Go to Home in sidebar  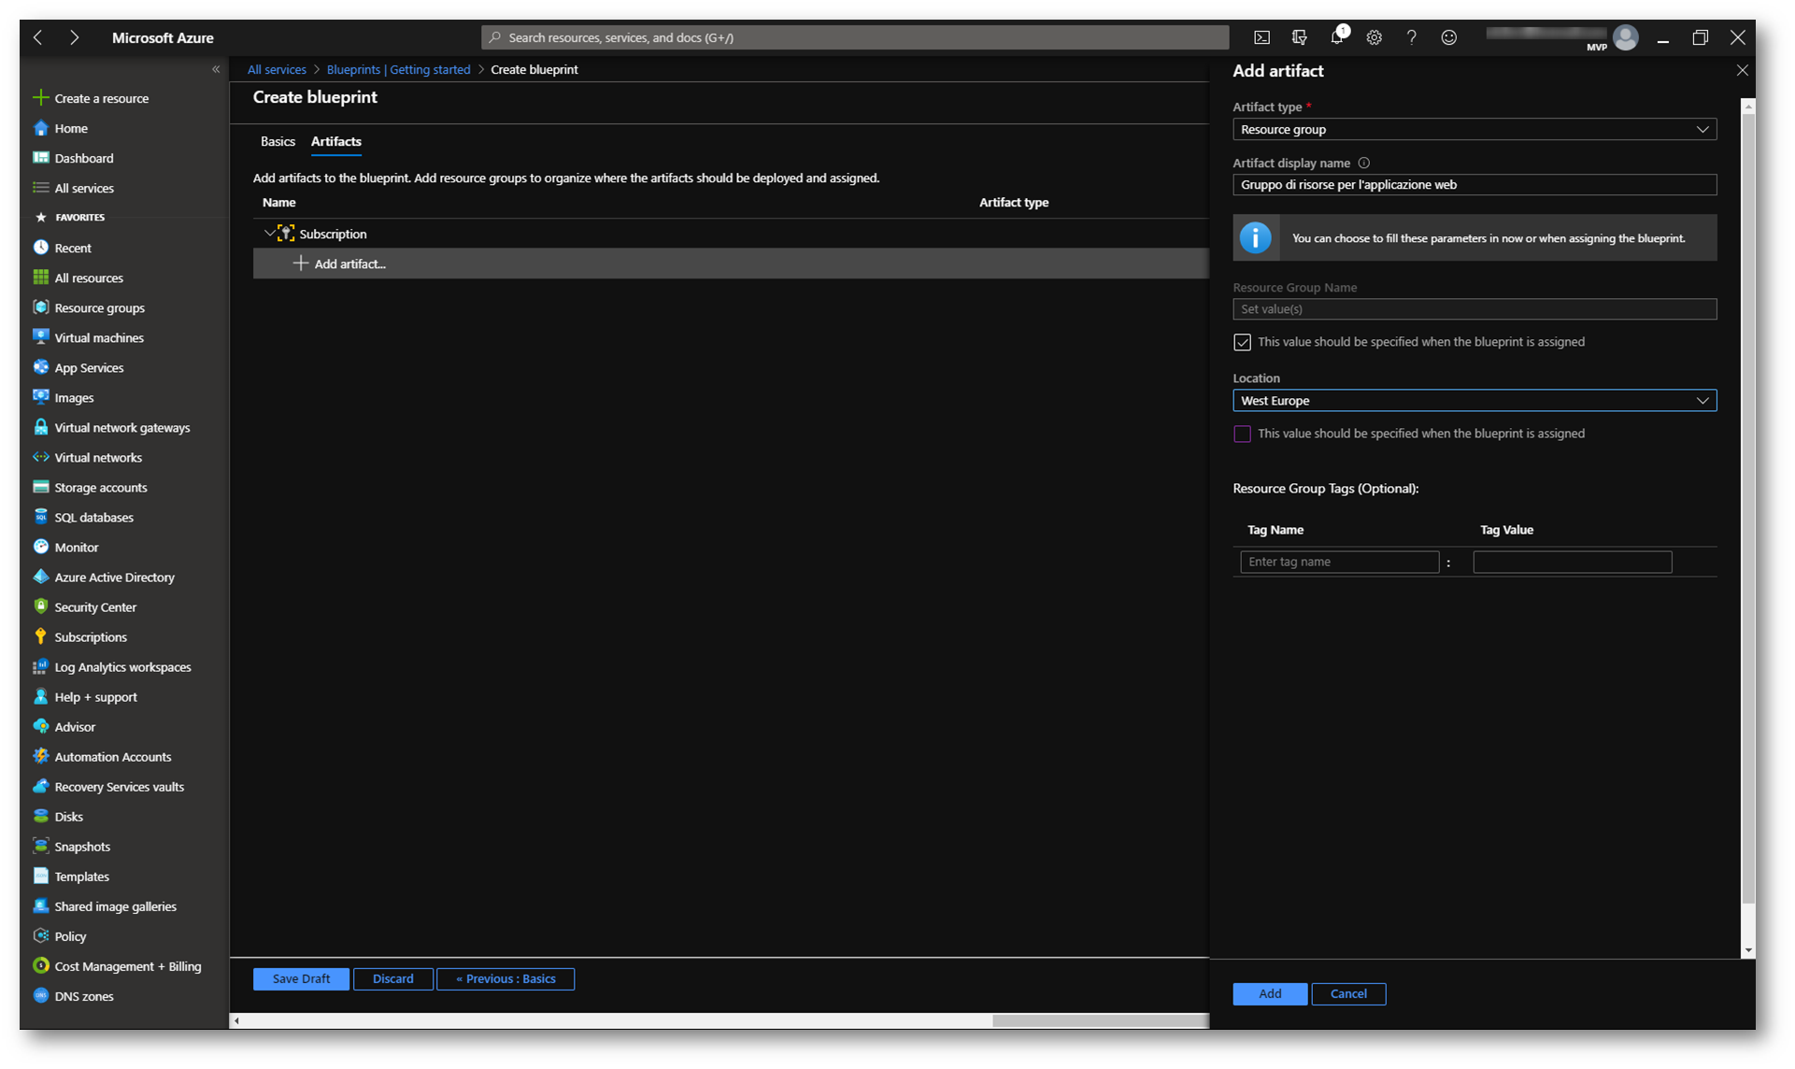tap(70, 128)
